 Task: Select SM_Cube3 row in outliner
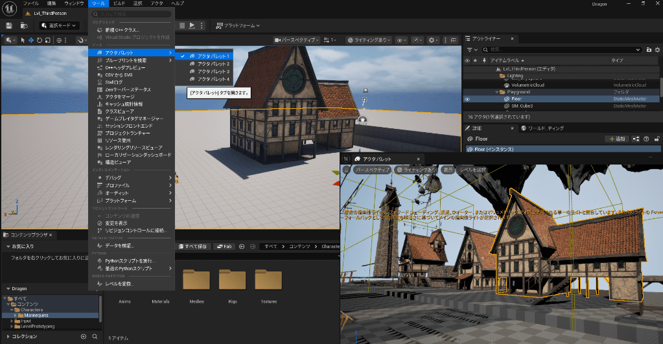[x=562, y=106]
